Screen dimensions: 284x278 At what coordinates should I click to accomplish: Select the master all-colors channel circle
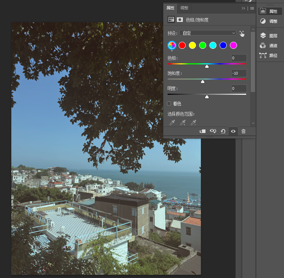[172, 45]
